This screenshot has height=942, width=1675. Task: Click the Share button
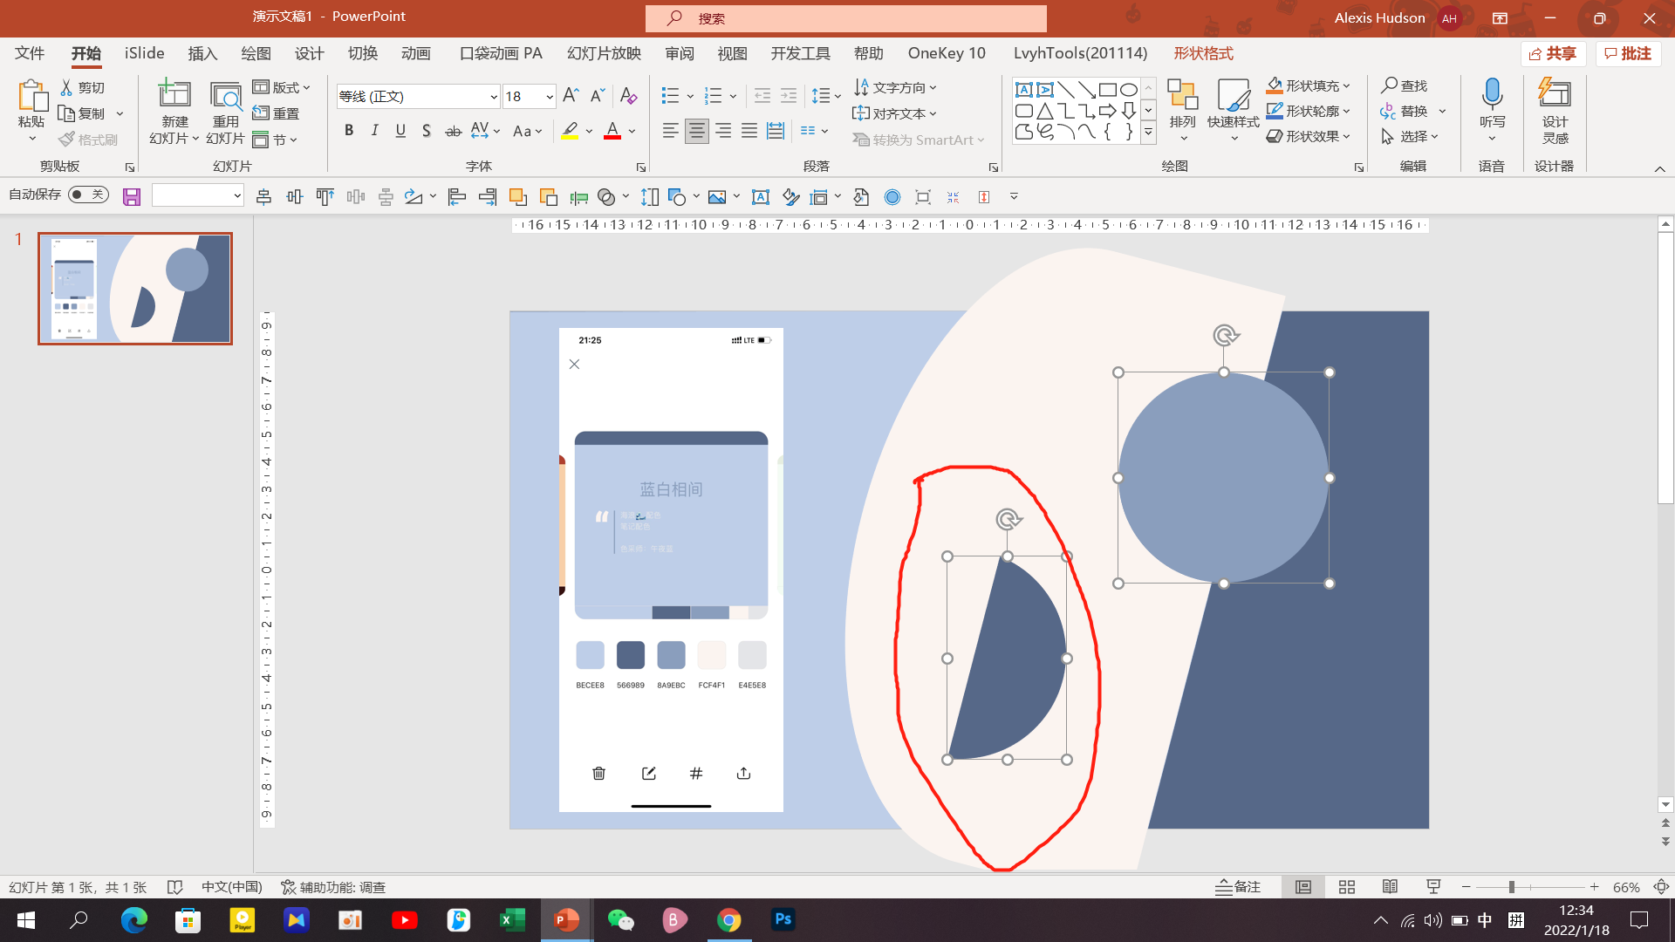1553,53
